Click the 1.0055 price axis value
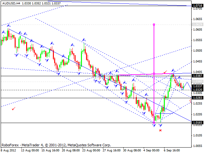 click(198, 146)
